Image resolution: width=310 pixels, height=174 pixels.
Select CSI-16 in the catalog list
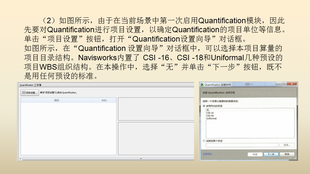coord(210,113)
